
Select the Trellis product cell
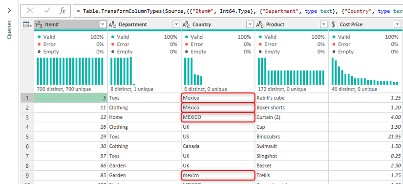tap(292, 175)
